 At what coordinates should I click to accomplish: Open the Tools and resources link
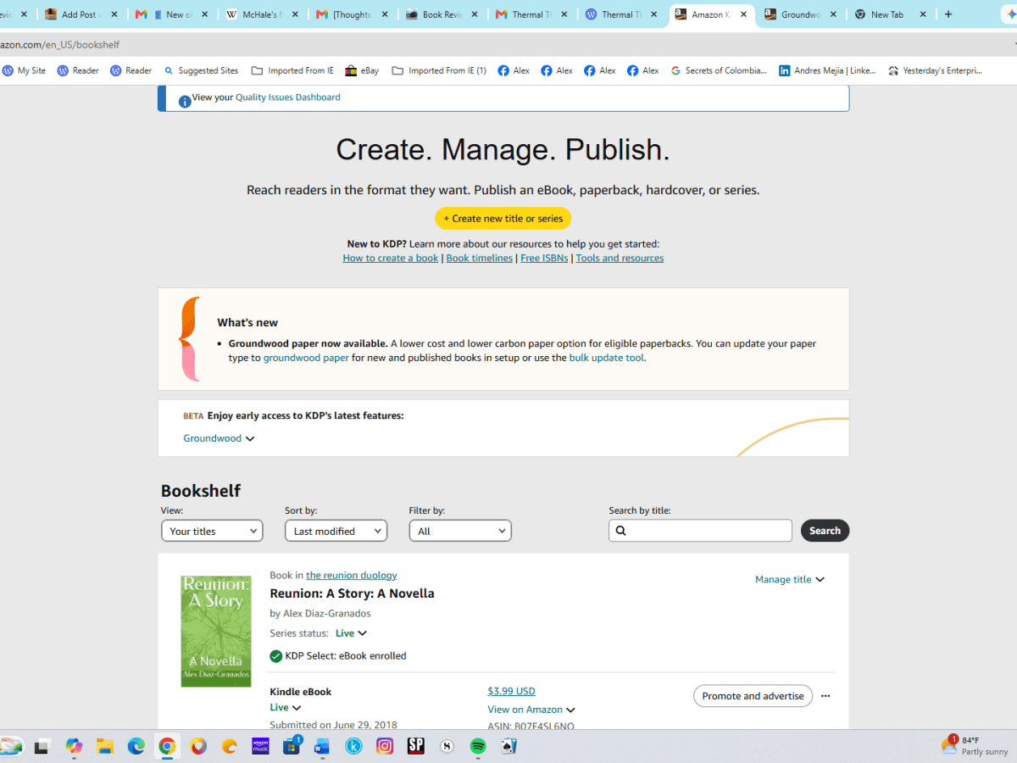click(x=620, y=259)
